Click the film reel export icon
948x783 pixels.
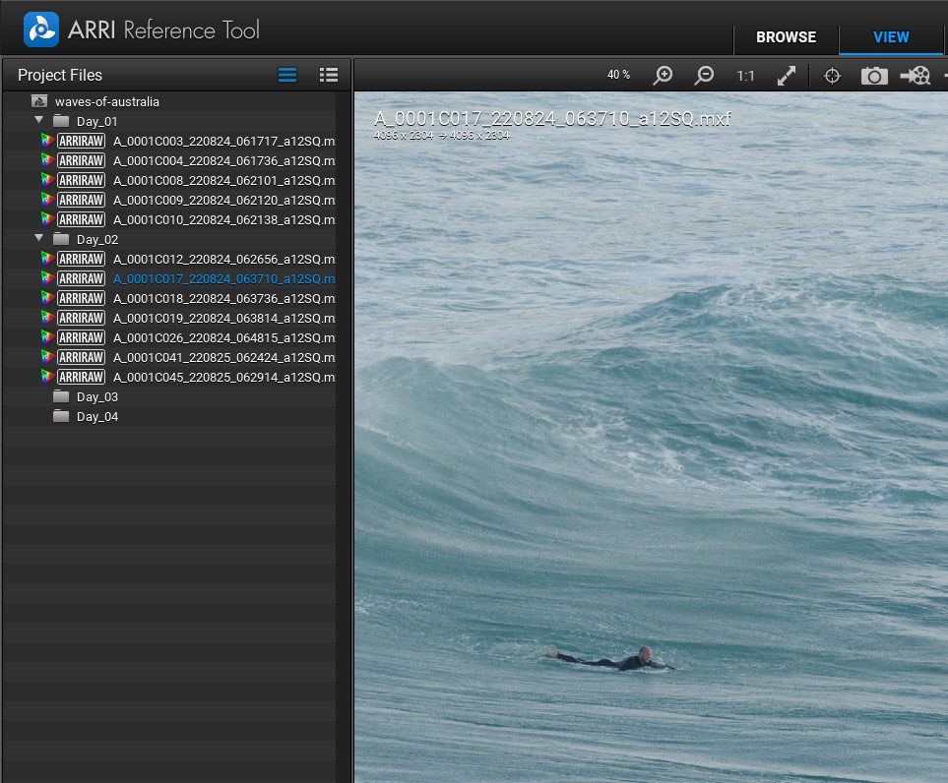(x=916, y=76)
